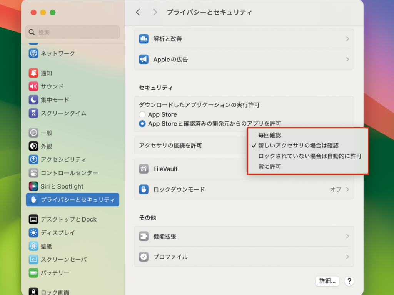Expand the 解析と改善 row chevron
Screen dimensions: 394x295
coord(347,39)
